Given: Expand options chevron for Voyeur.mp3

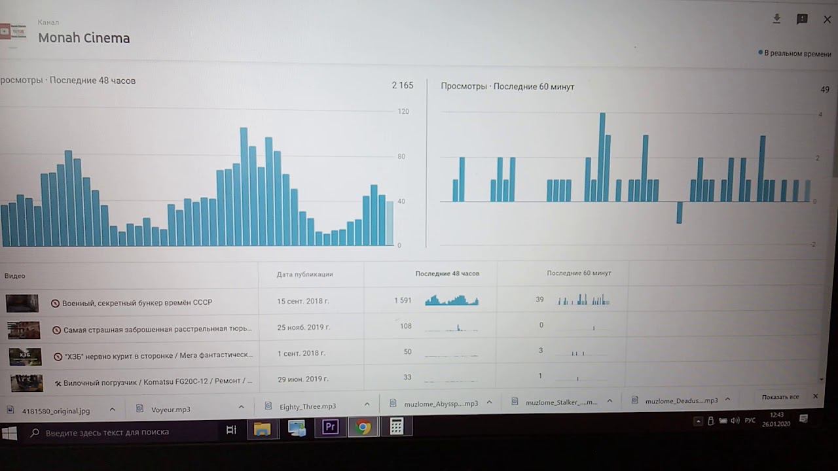Looking at the screenshot, I should coord(241,407).
